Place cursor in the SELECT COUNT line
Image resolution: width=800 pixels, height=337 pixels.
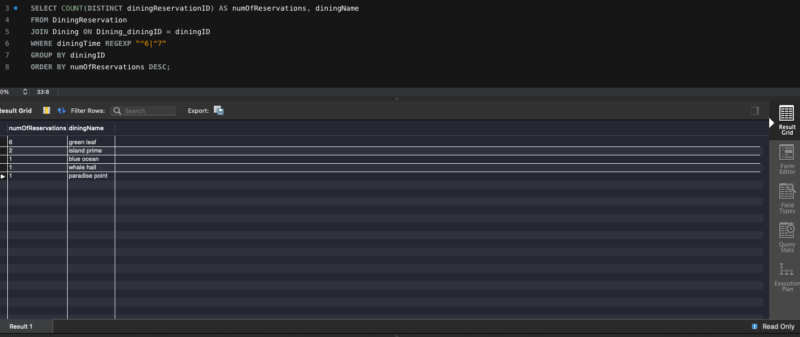pyautogui.click(x=195, y=8)
